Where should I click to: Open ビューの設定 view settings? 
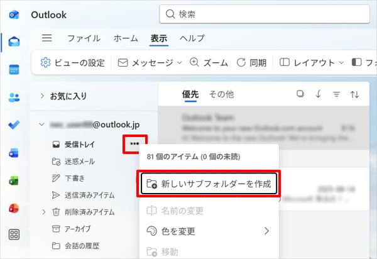pos(73,63)
